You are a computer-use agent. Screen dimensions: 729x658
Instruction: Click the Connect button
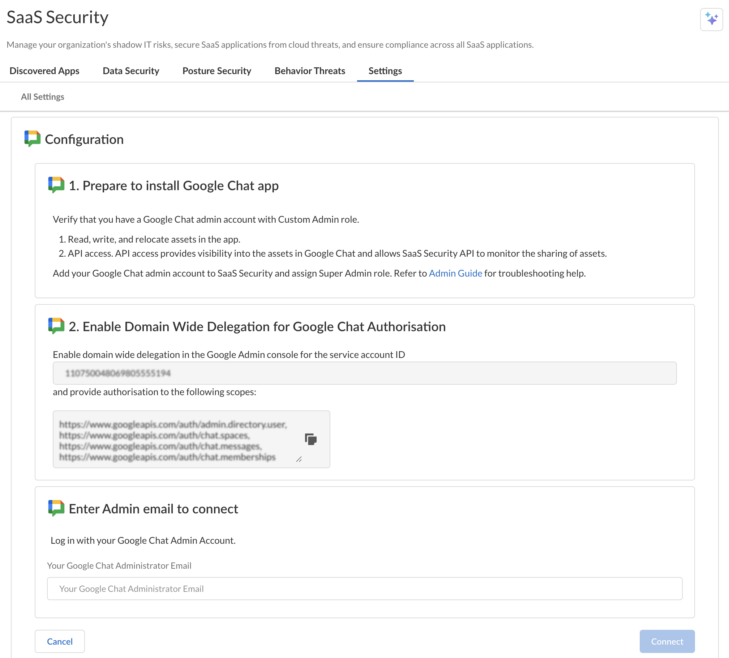667,641
